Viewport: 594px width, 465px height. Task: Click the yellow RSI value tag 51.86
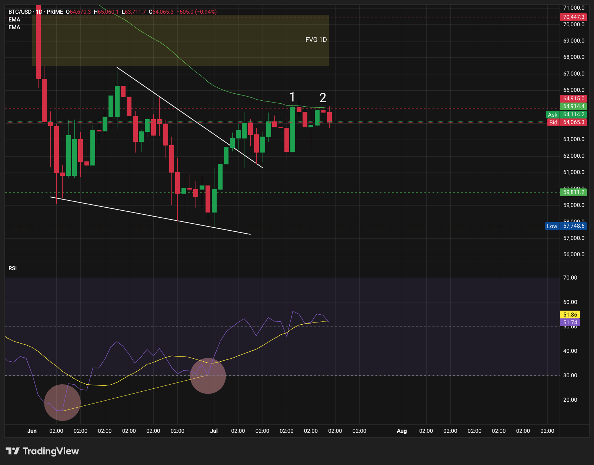coord(570,315)
